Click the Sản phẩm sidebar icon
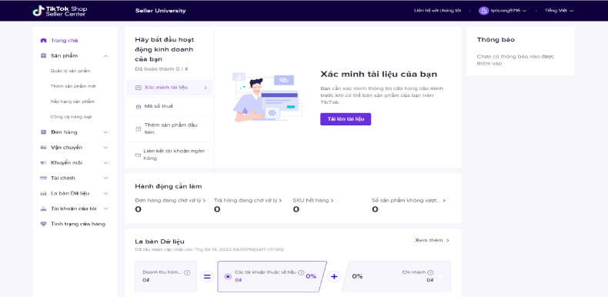The width and height of the screenshot is (608, 297). click(43, 56)
